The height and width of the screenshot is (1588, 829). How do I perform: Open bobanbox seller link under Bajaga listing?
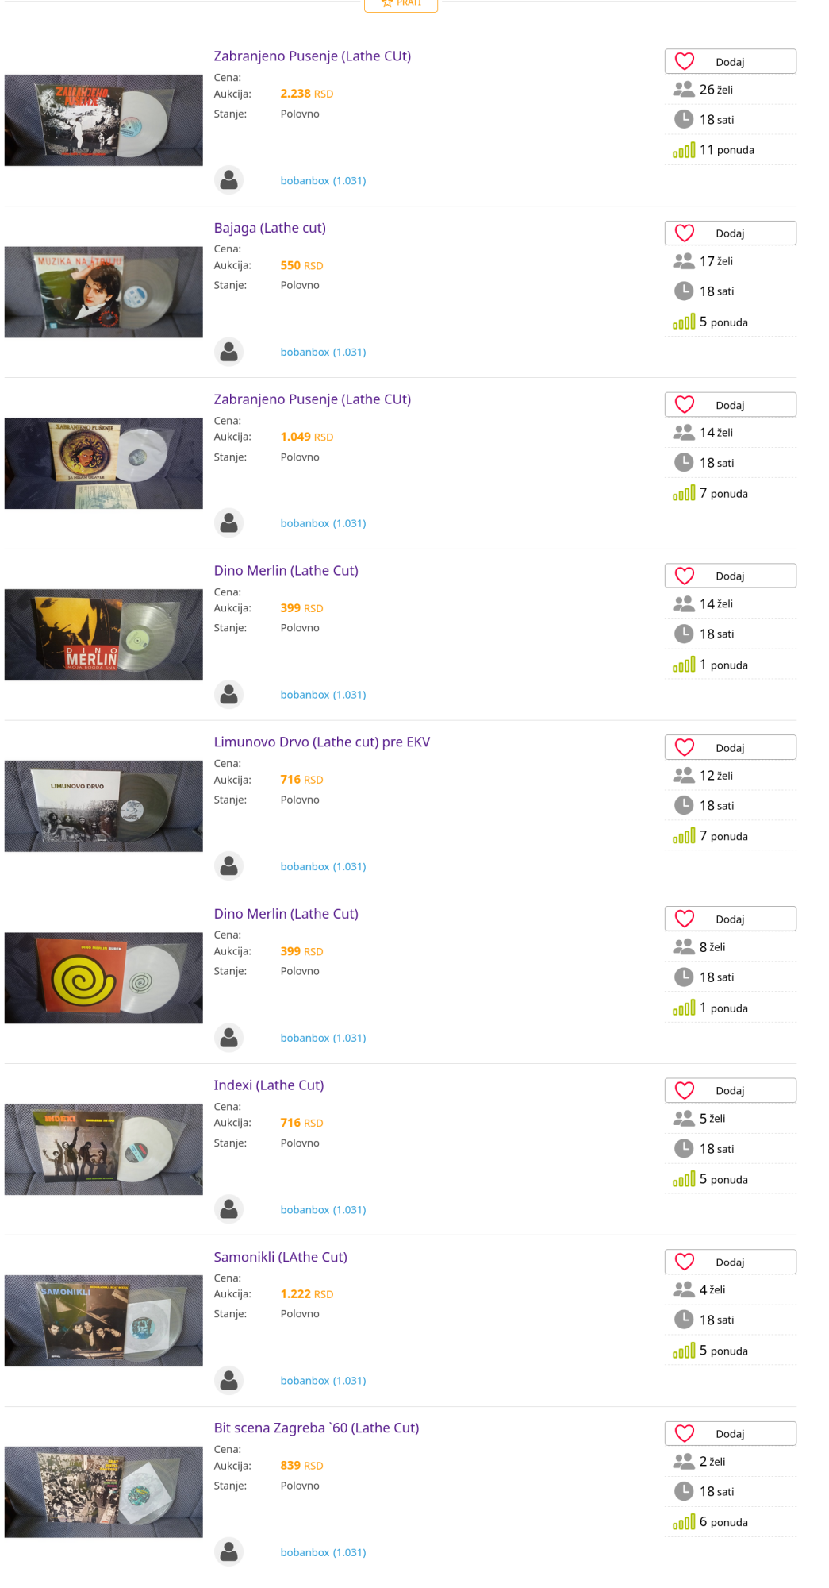323,352
